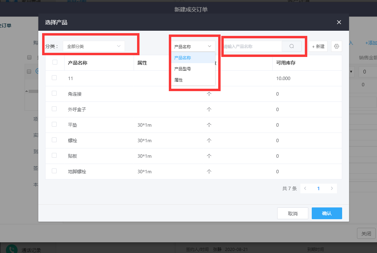Image resolution: width=377 pixels, height=253 pixels.
Task: Open the 全部分类 category dropdown
Action: [x=94, y=46]
